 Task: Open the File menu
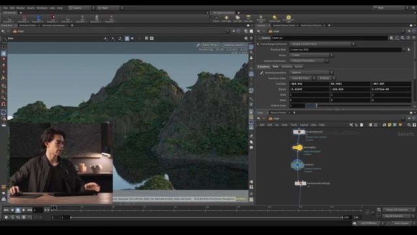coord(5,8)
